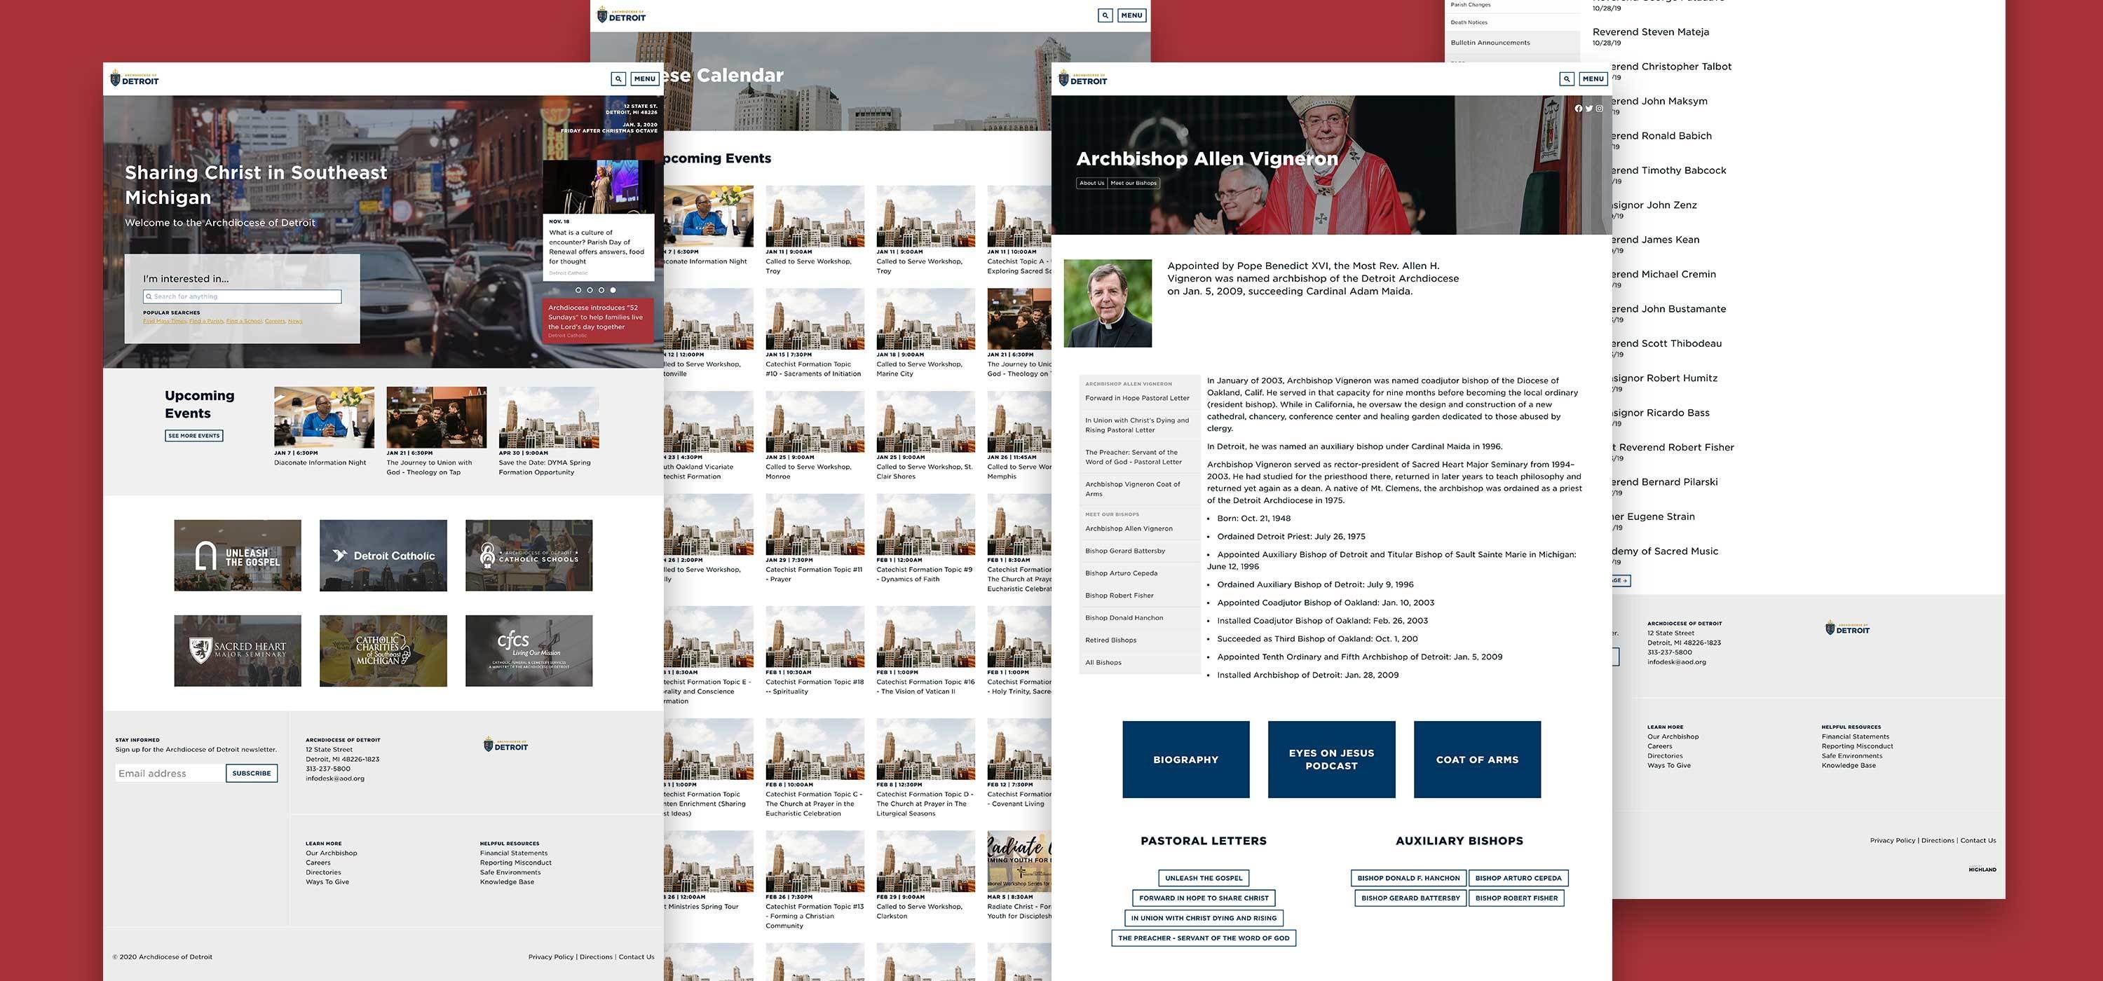The image size is (2103, 981).
Task: Open the Instagram icon on Archbishop hero banner
Action: pyautogui.click(x=1599, y=109)
